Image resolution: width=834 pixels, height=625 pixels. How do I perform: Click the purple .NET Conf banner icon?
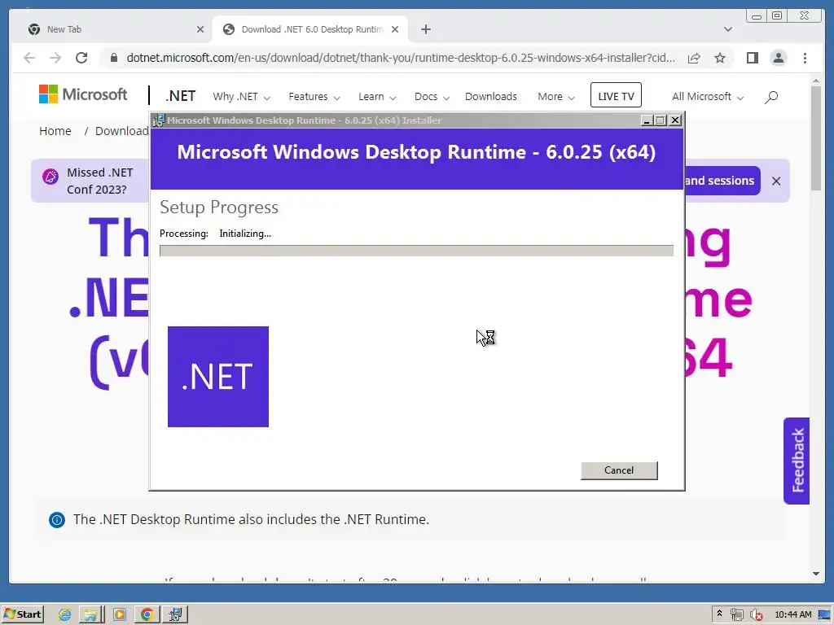click(50, 177)
